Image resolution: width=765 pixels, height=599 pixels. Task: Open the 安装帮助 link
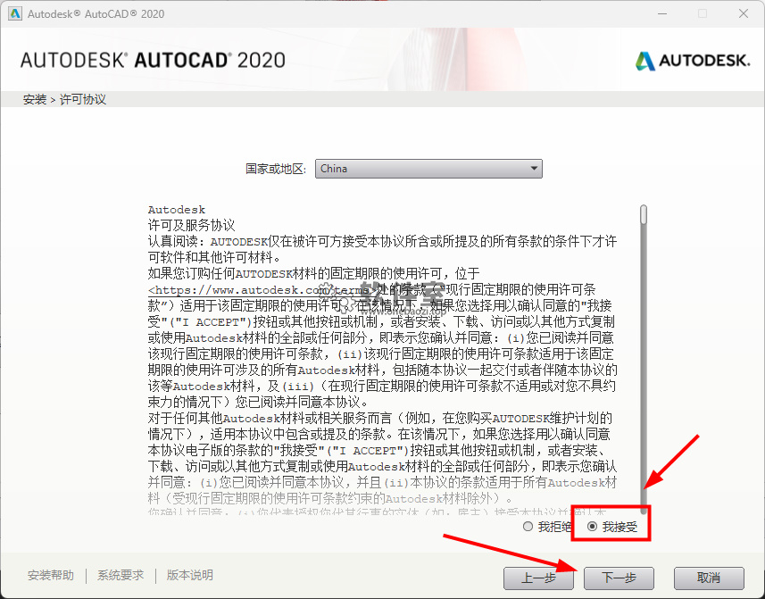(x=51, y=575)
